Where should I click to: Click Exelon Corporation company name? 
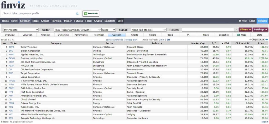click(x=30, y=51)
